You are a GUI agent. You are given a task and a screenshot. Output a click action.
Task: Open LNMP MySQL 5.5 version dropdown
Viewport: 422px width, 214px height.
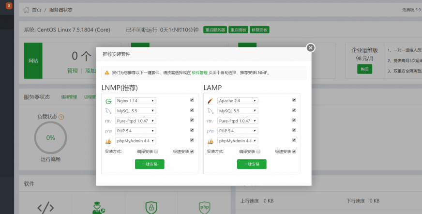click(136, 111)
